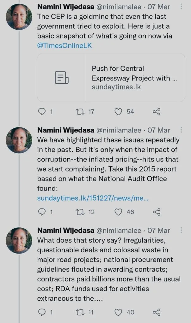
Task: Like the tweet about RDA funds
Action: (118, 312)
